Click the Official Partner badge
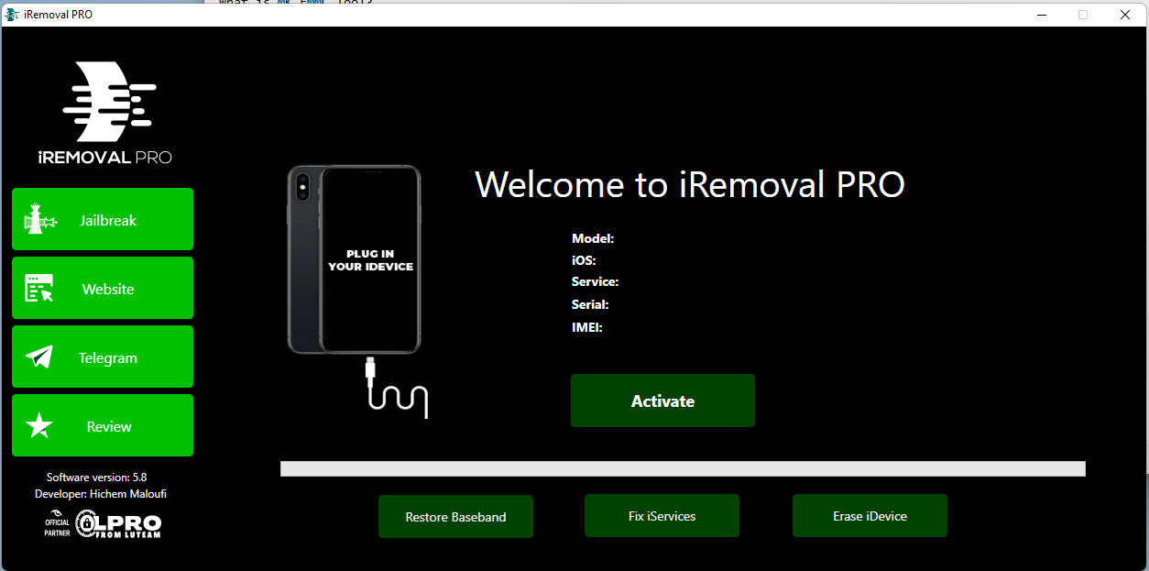This screenshot has height=571, width=1149. pos(57,523)
